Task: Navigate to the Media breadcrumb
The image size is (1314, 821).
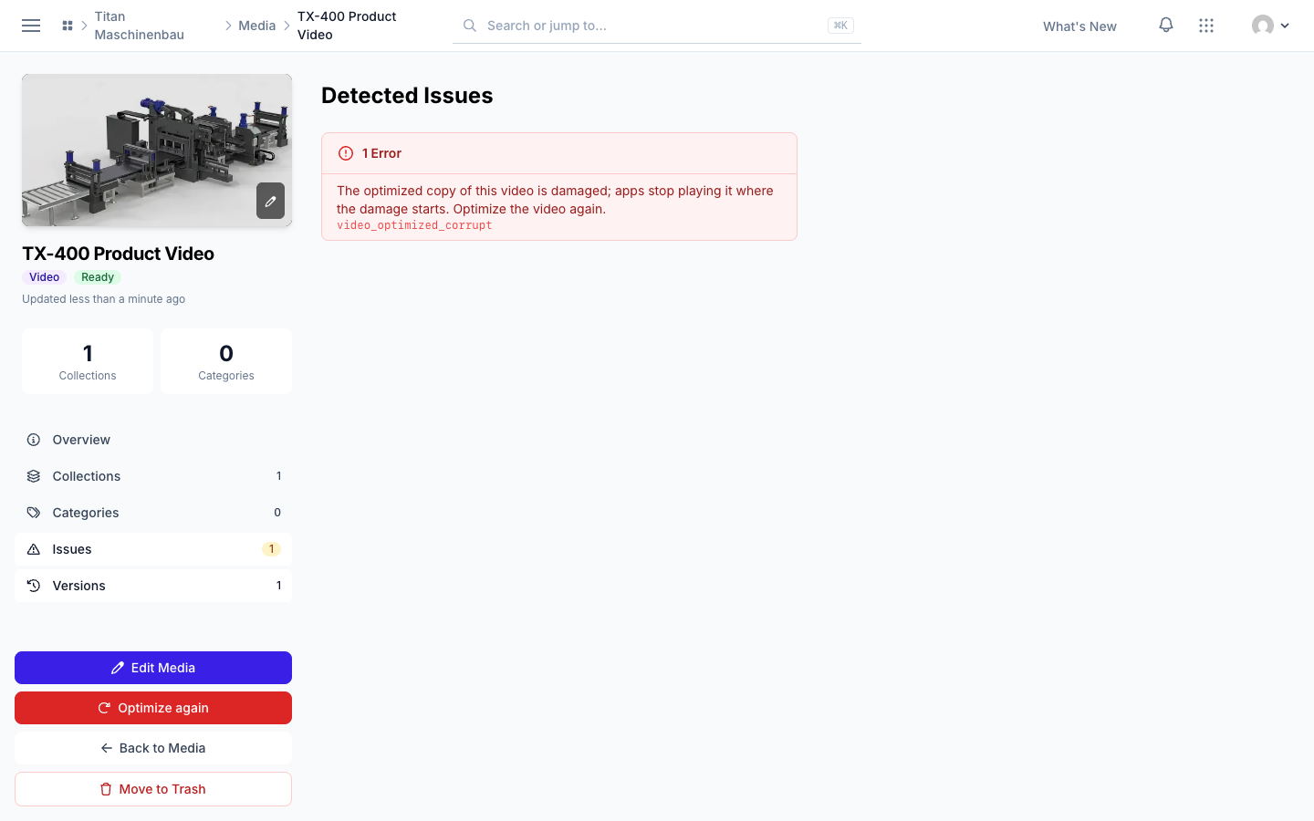Action: (x=256, y=26)
